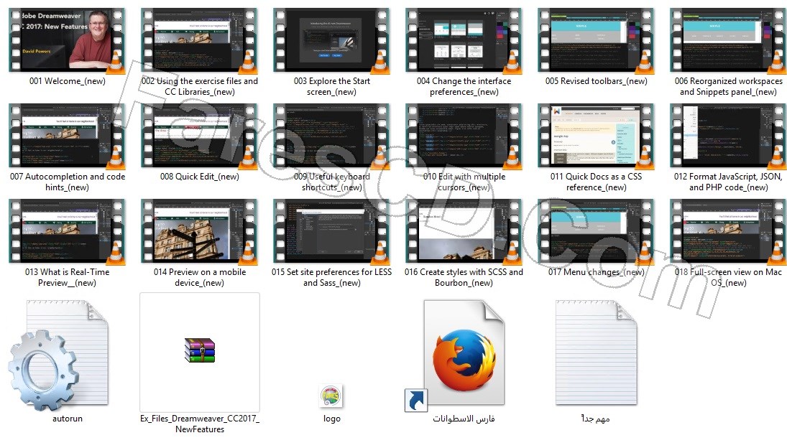Viewport: 787px width, 443px height.
Task: Click the file name 'autorun'
Action: click(x=68, y=419)
